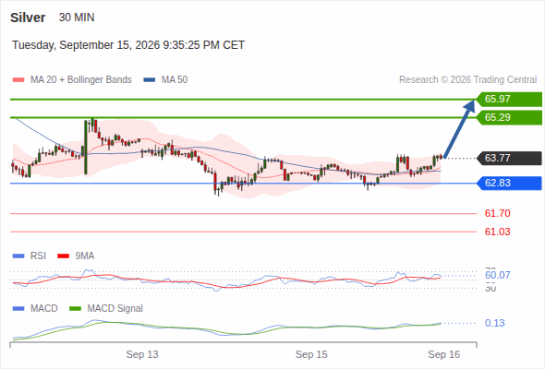
Task: Click the 61.70 support level label
Action: [x=497, y=213]
